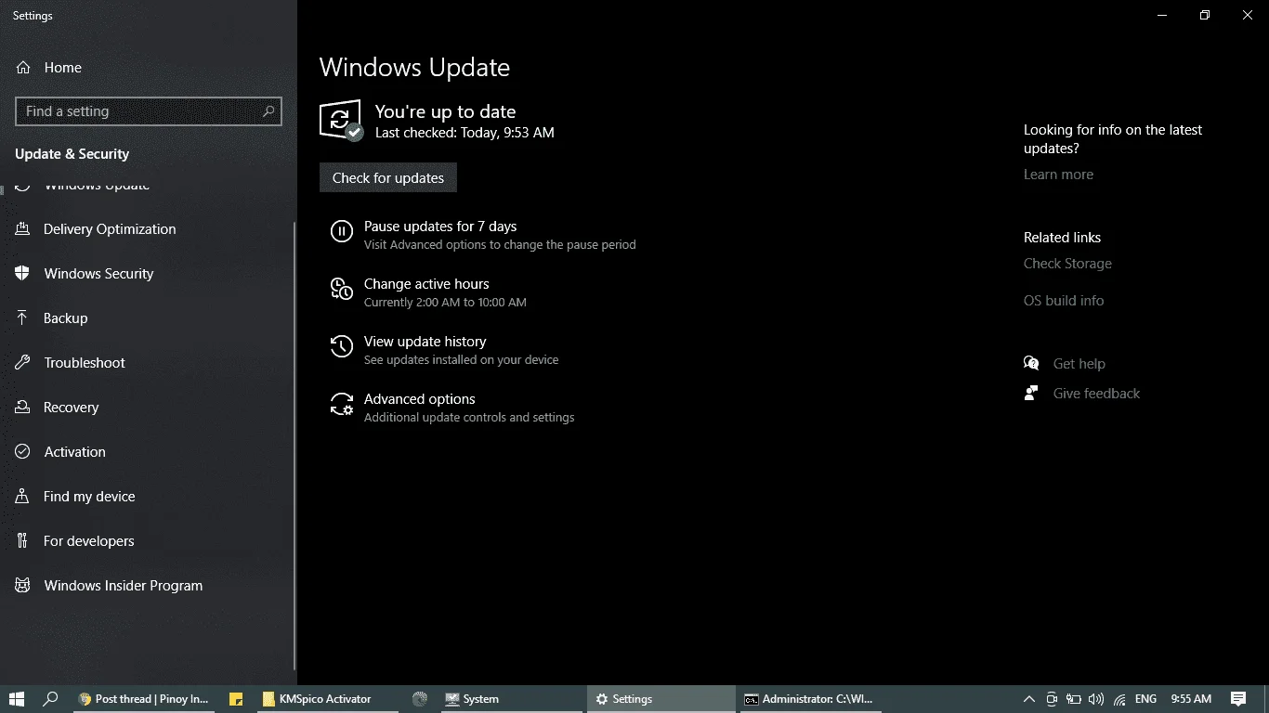
Task: Click 'Last checked: Today, 9:53 AM' text
Action: click(464, 133)
